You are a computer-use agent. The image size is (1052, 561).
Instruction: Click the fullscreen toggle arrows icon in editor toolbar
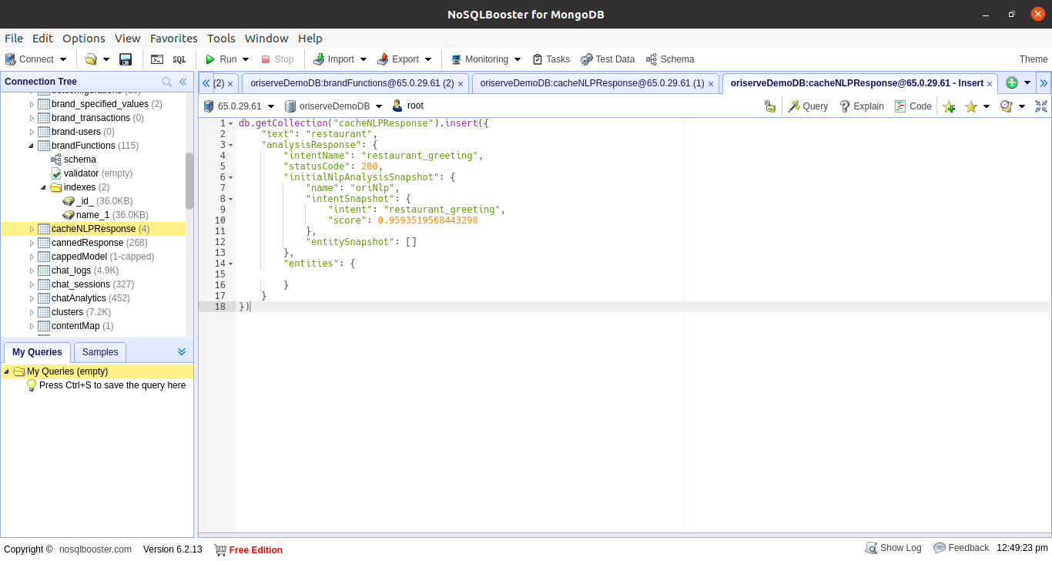[x=1041, y=106]
